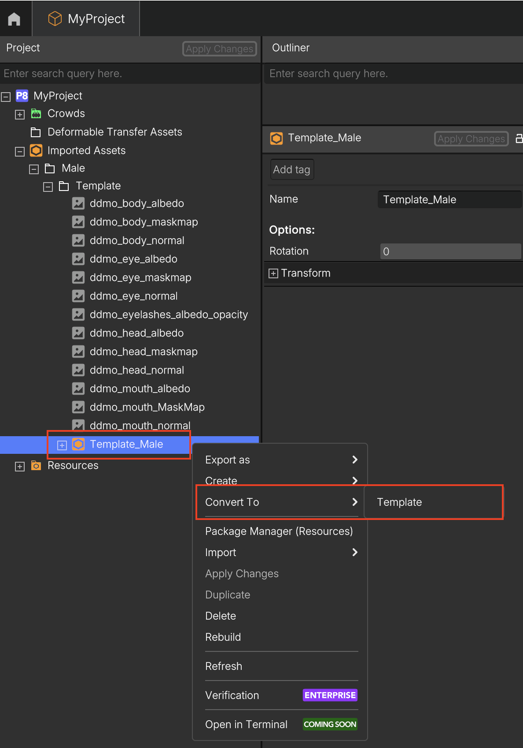Click the Template folder icon
Image resolution: width=523 pixels, height=748 pixels.
[64, 186]
